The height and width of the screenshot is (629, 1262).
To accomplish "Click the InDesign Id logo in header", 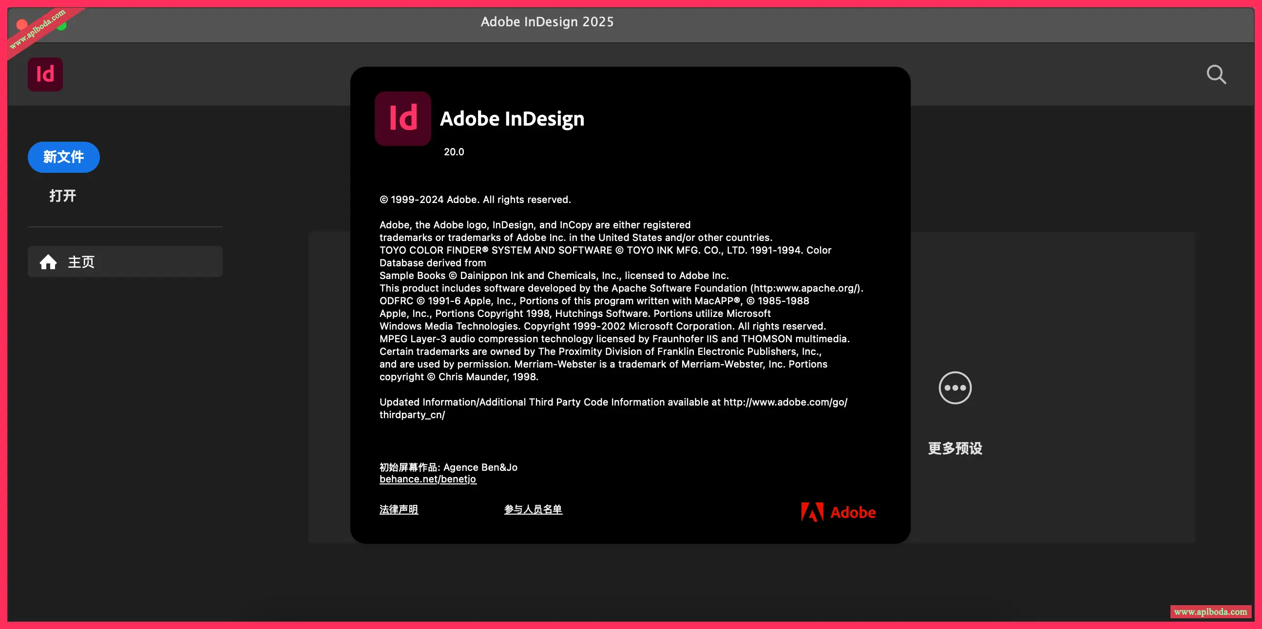I will point(45,74).
